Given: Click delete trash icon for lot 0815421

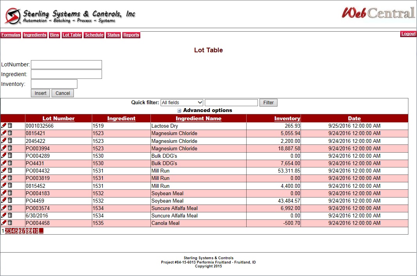Looking at the screenshot, I should (x=10, y=133).
